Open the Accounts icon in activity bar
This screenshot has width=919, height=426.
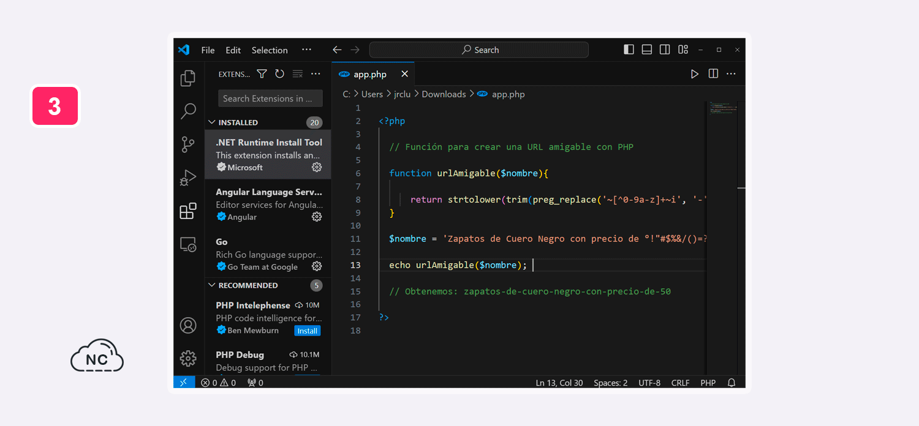tap(188, 325)
